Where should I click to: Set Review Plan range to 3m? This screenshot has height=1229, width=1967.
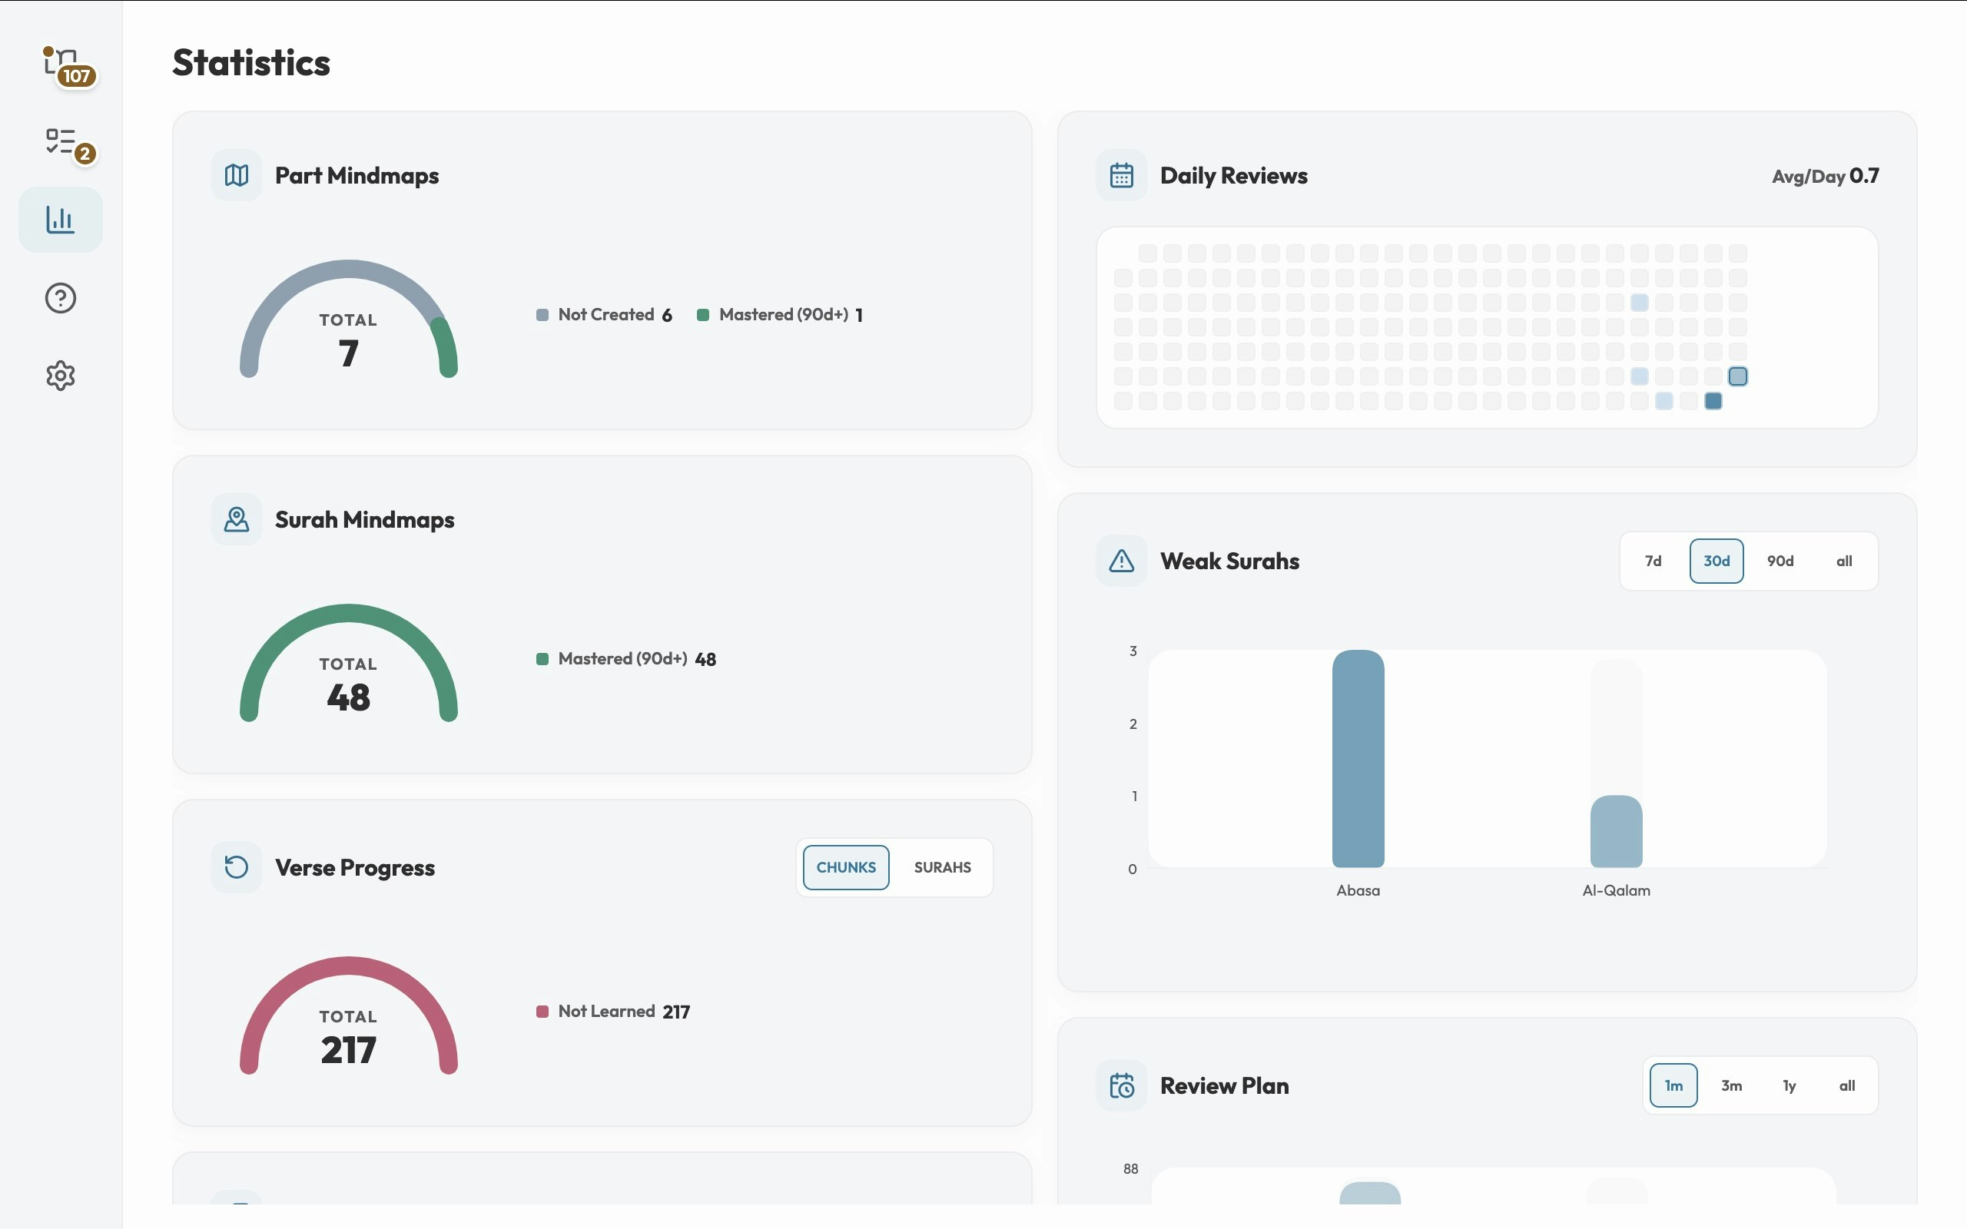click(x=1731, y=1086)
